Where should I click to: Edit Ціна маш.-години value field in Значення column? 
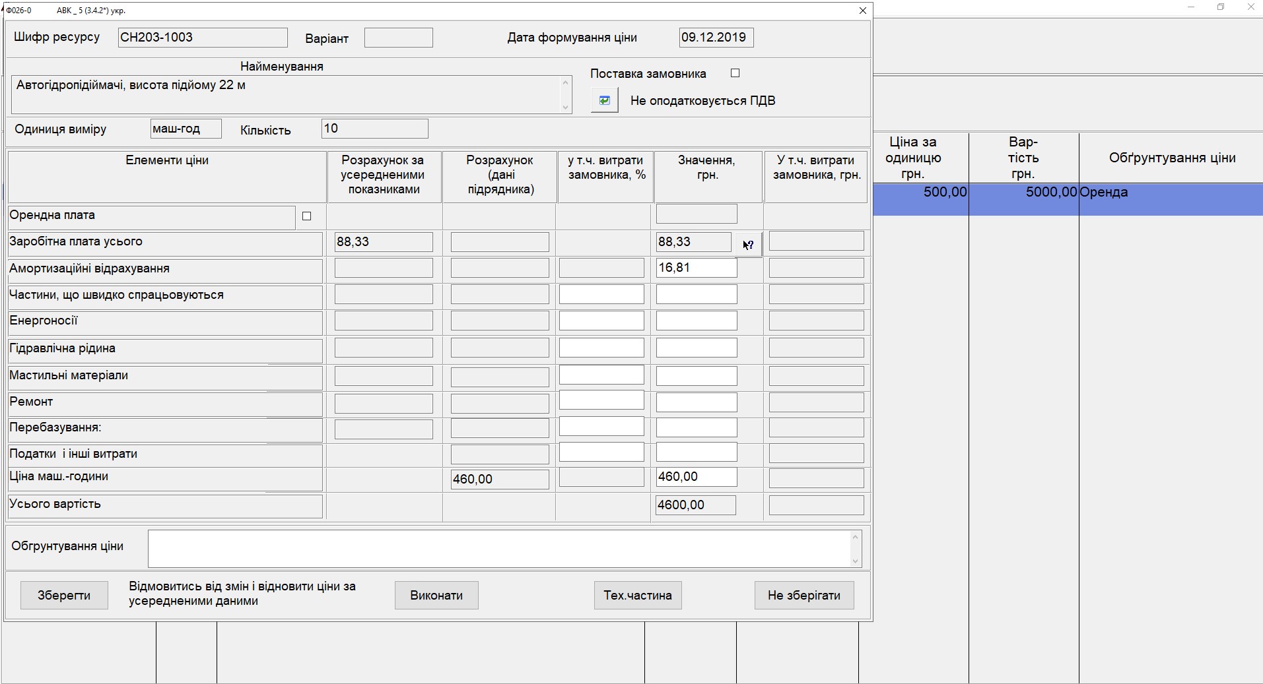click(x=697, y=477)
